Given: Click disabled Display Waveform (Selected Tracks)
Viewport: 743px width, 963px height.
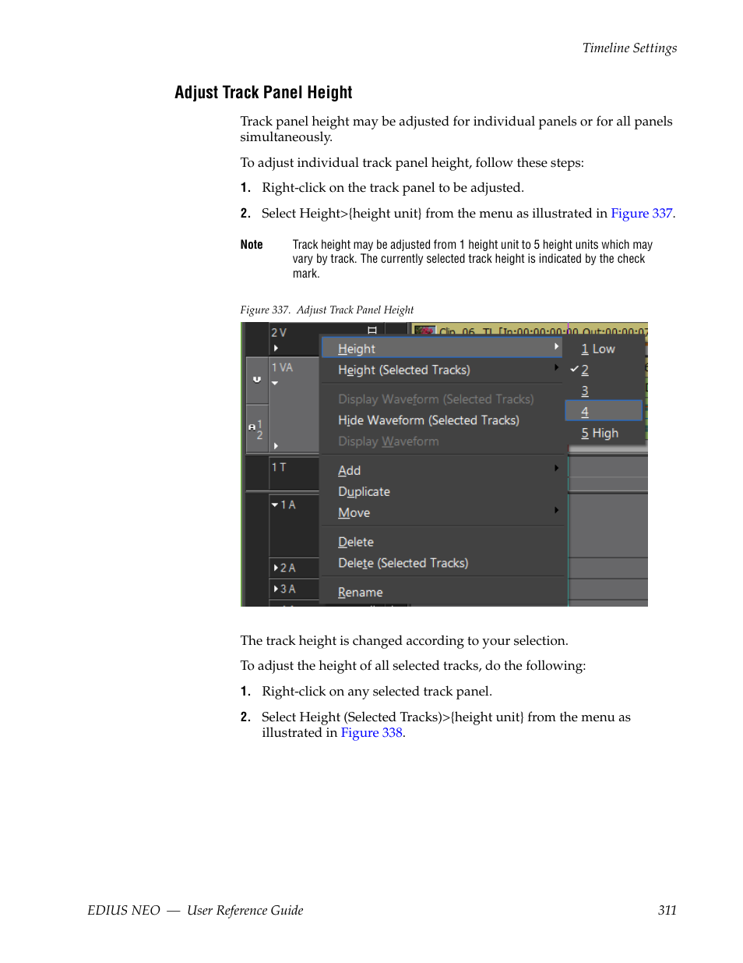Looking at the screenshot, I should [442, 399].
